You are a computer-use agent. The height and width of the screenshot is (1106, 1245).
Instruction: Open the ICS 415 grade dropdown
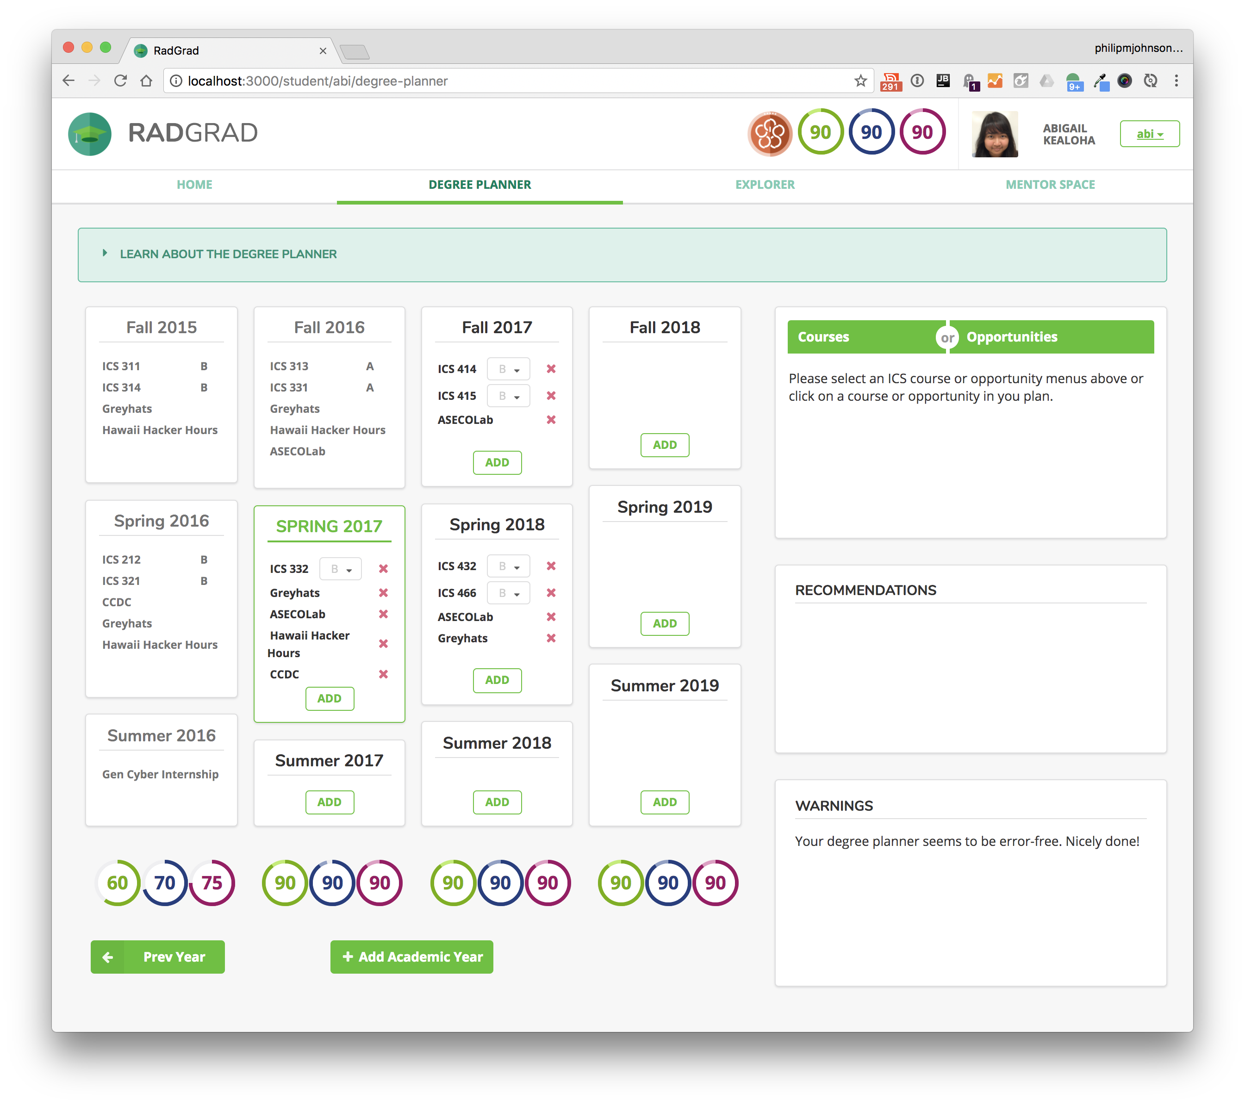pyautogui.click(x=509, y=397)
